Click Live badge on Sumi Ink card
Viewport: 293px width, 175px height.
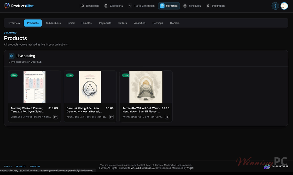(x=70, y=75)
